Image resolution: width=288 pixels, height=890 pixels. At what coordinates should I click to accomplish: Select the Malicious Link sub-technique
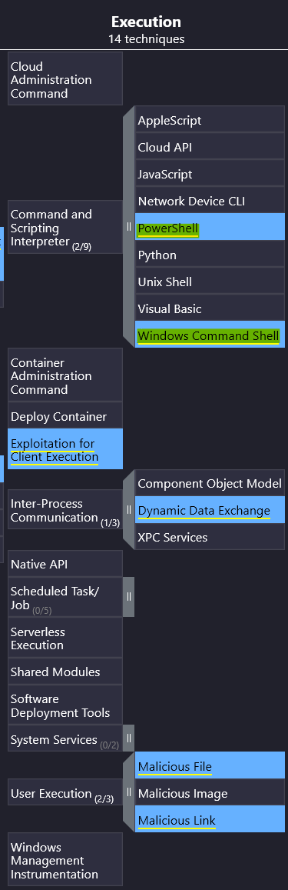(210, 818)
